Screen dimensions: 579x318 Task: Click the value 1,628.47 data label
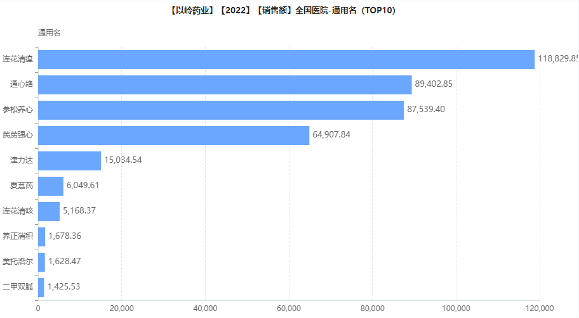tap(64, 261)
